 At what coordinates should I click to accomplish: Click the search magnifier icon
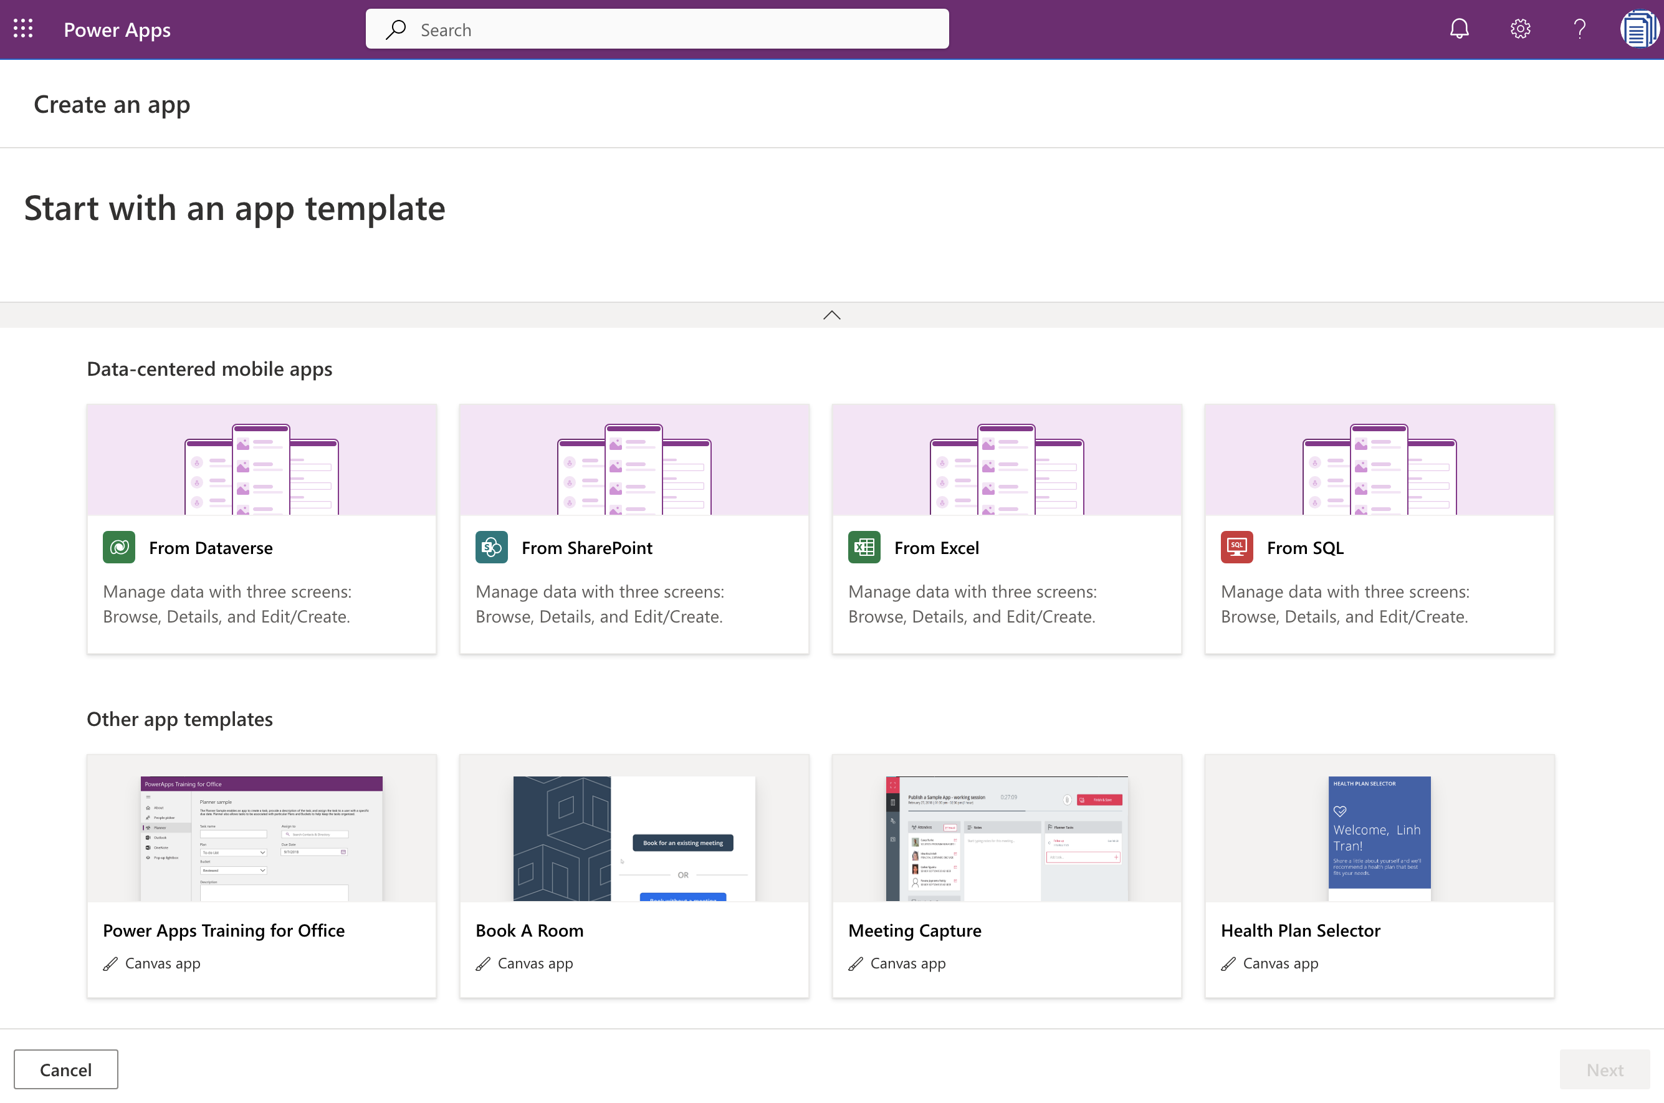tap(396, 29)
